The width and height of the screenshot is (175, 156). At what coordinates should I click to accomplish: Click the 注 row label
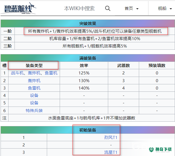pos(4,118)
